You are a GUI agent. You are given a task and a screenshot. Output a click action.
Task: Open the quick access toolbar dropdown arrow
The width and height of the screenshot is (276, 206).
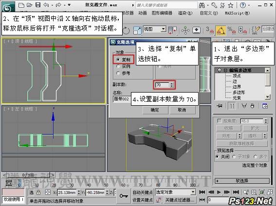(x=69, y=5)
